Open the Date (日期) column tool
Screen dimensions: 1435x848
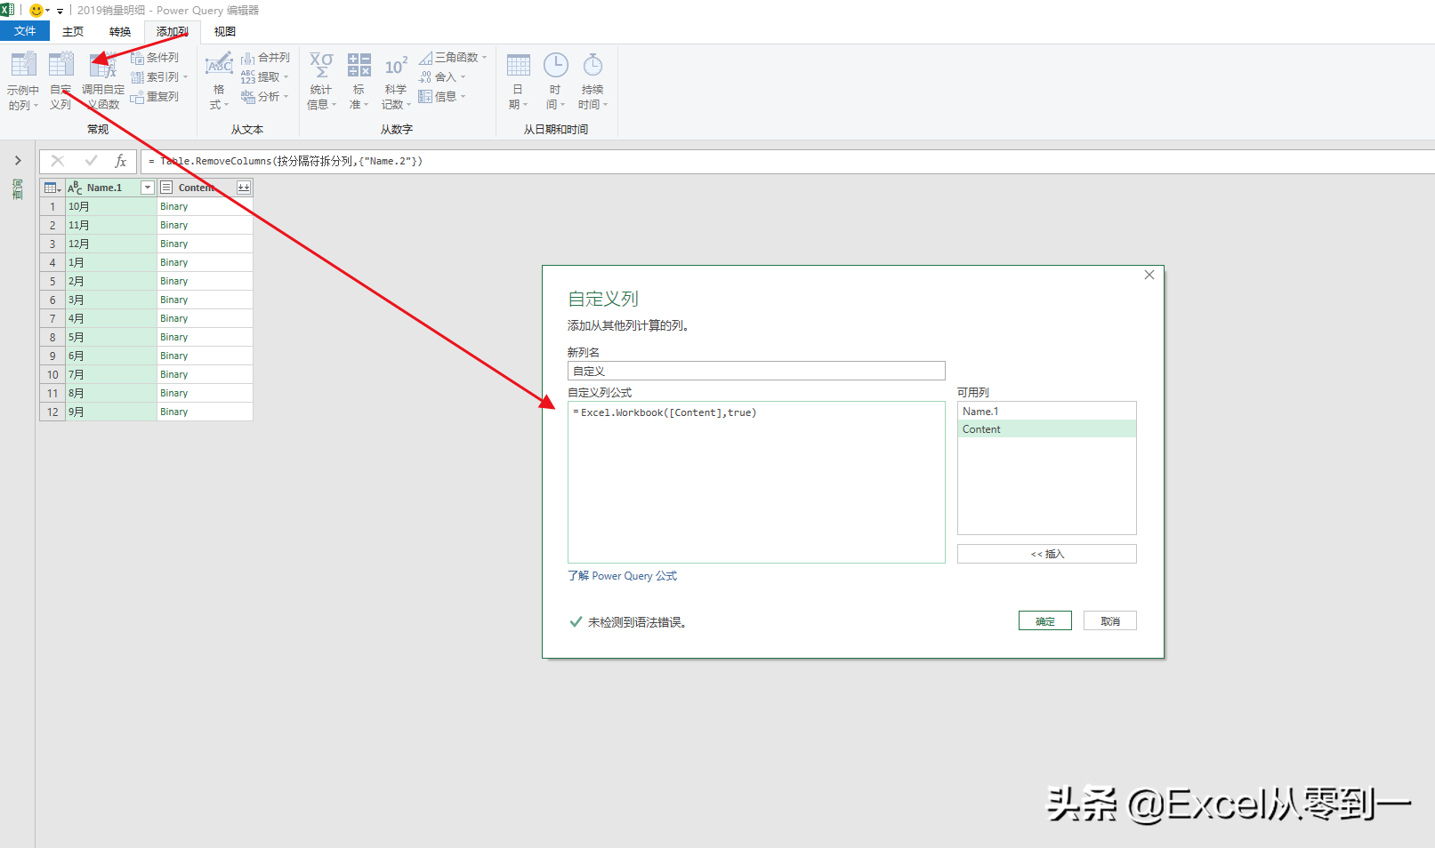518,81
